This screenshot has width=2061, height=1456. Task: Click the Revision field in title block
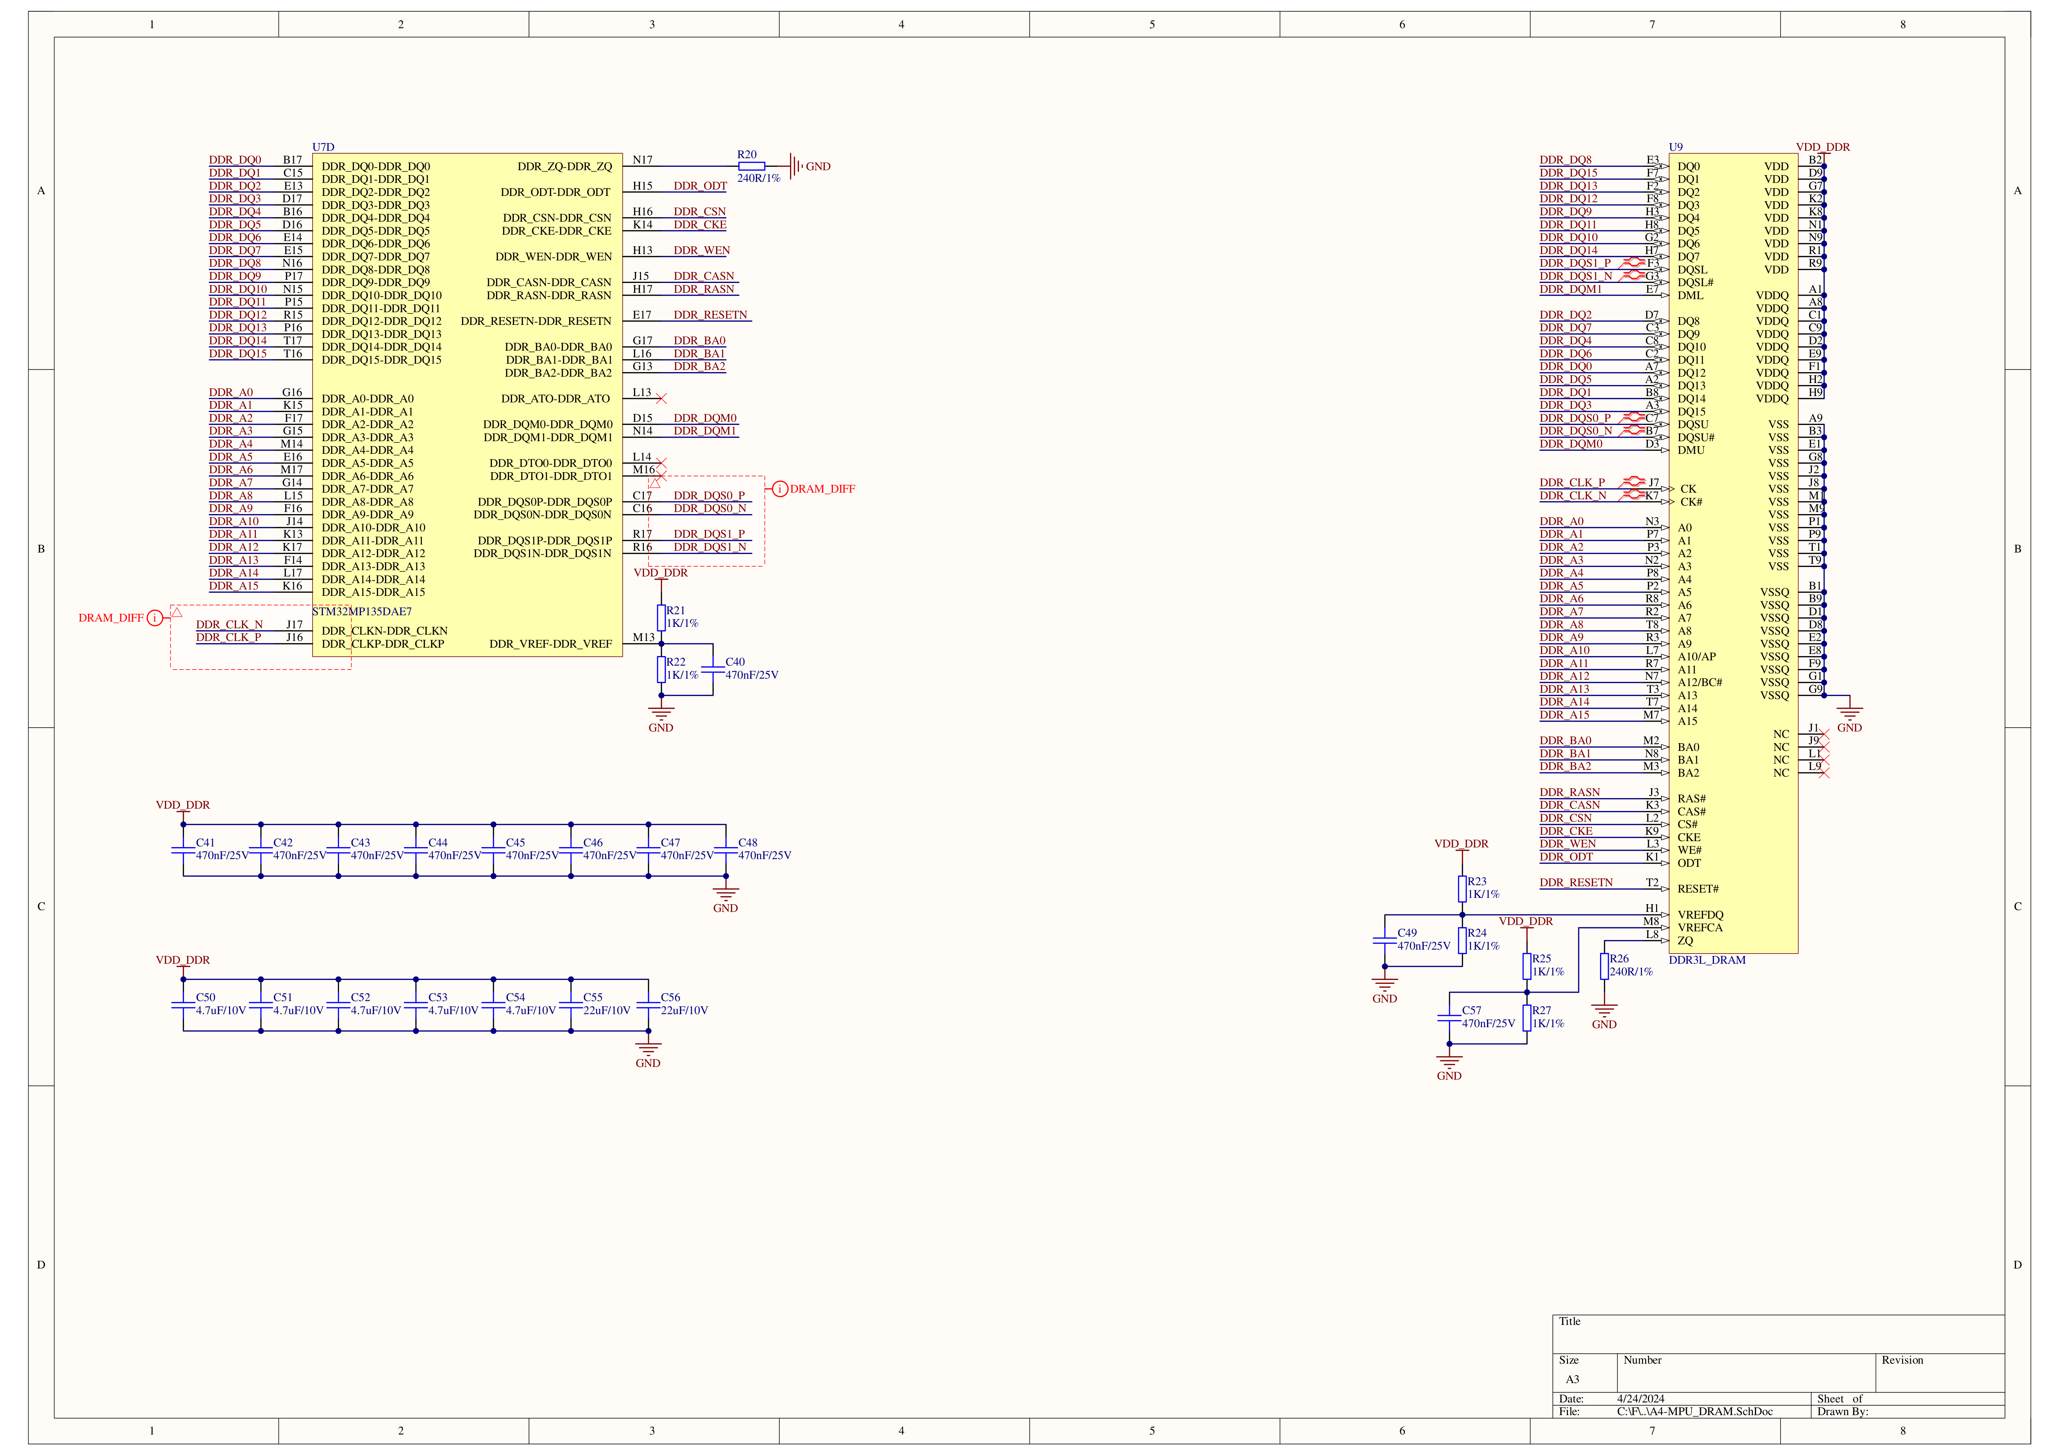coord(1940,1372)
